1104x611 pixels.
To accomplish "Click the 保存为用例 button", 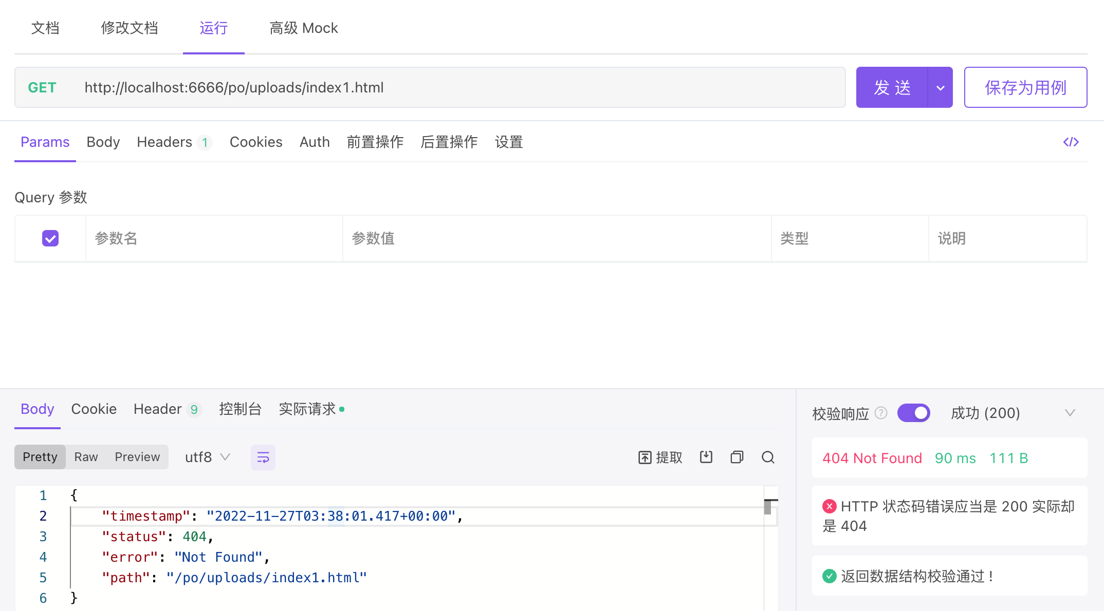I will pos(1025,88).
